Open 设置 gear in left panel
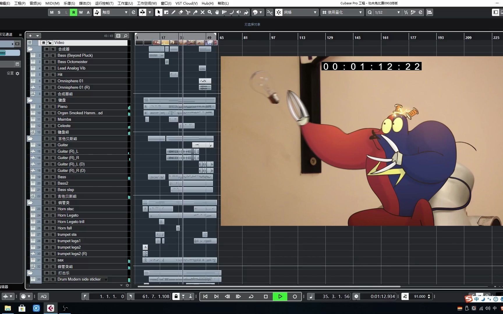This screenshot has width=503, height=314. click(x=17, y=74)
